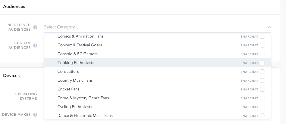This screenshot has width=286, height=124.
Task: Check the Country Music Fans checkbox
Action: pos(262,80)
